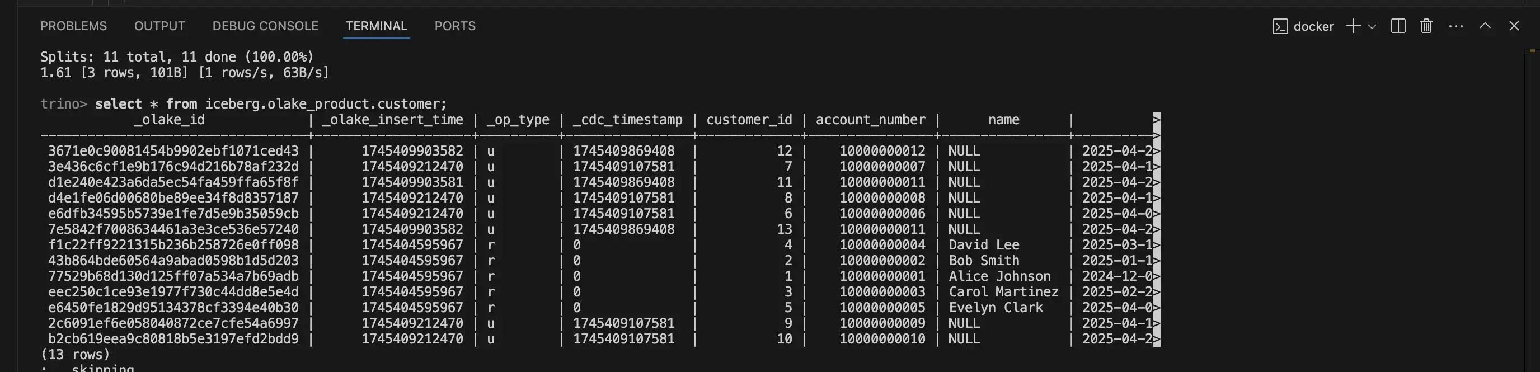Image resolution: width=1540 pixels, height=372 pixels.
Task: Maximize the panel size with the up chevron
Action: coord(1485,26)
